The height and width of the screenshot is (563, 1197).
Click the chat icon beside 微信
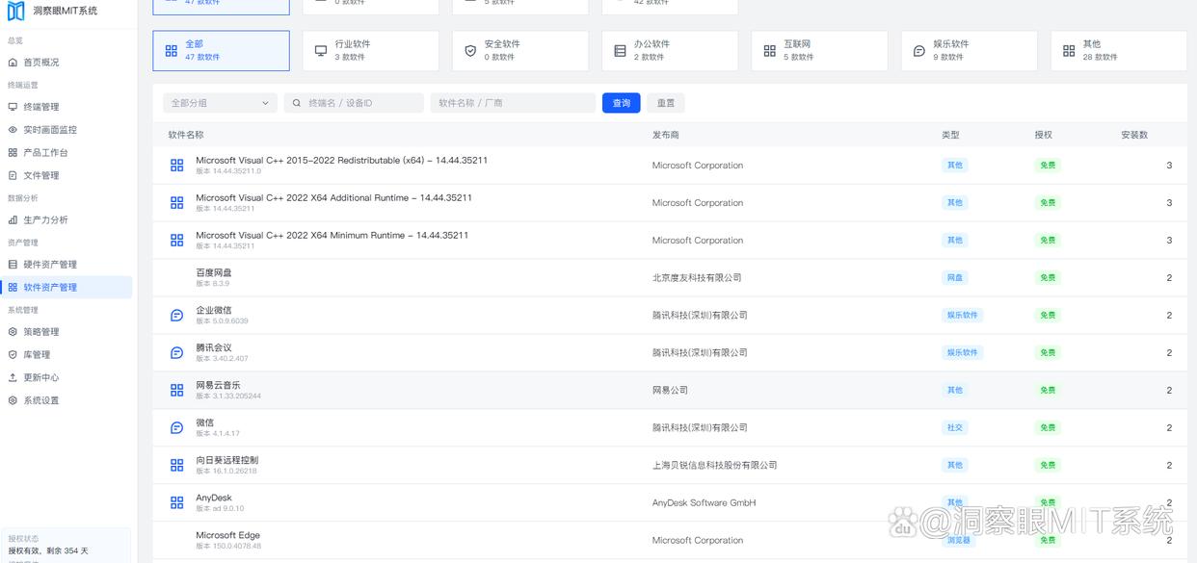pos(176,427)
